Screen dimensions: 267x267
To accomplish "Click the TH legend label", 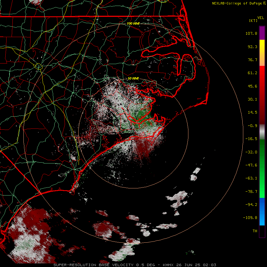I will point(255,231).
